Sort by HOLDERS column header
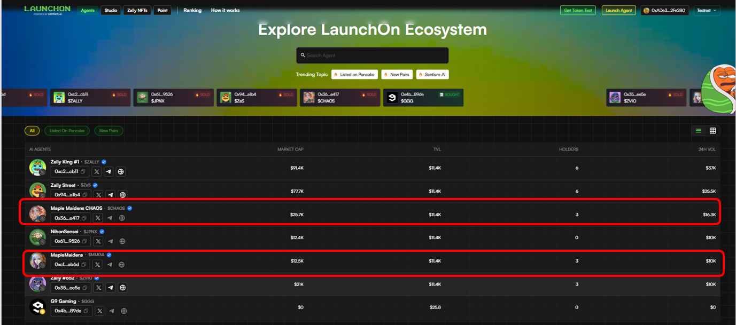 (x=569, y=149)
